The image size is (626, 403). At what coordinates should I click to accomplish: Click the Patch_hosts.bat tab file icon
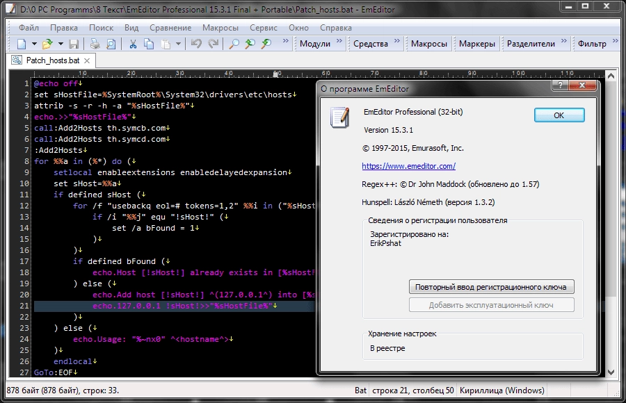click(17, 60)
